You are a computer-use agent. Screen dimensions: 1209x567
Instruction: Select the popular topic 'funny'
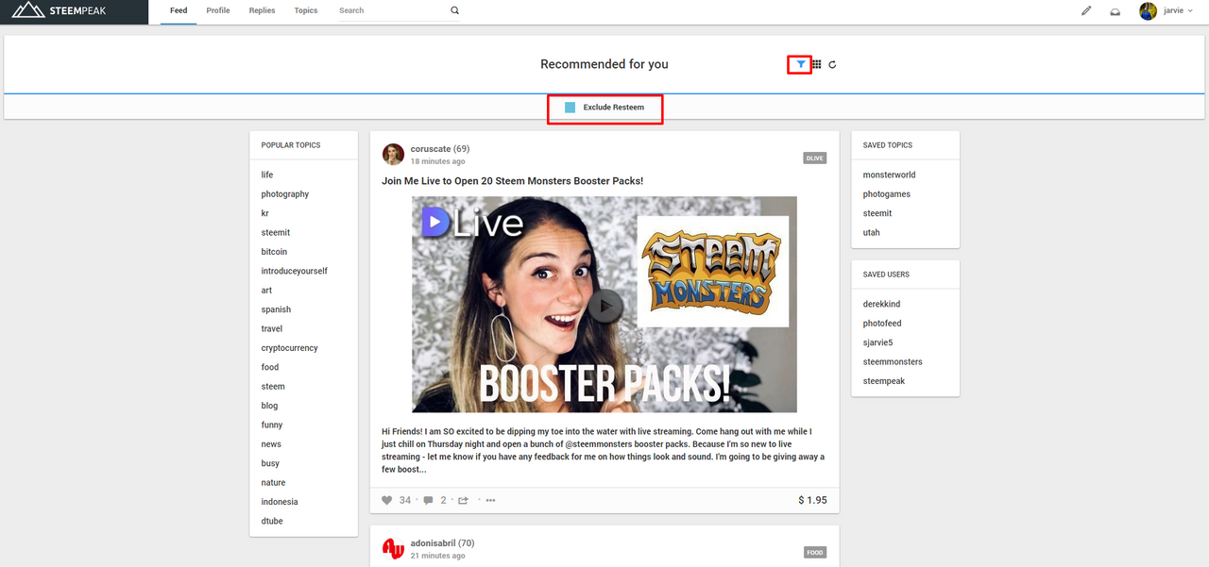[x=272, y=425]
